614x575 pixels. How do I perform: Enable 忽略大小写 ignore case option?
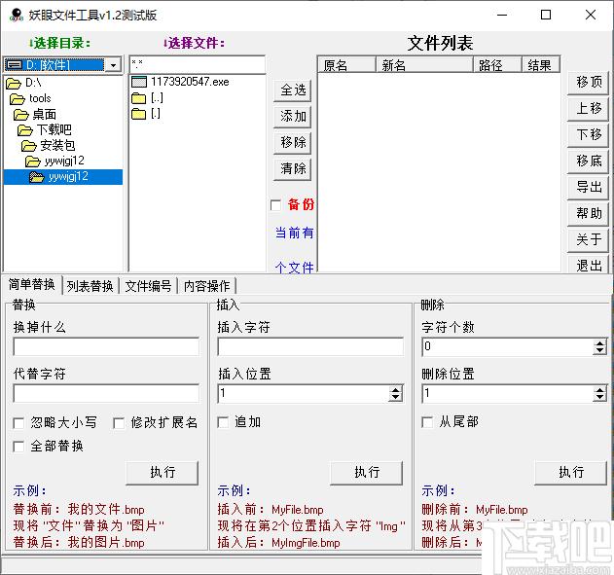tap(18, 422)
